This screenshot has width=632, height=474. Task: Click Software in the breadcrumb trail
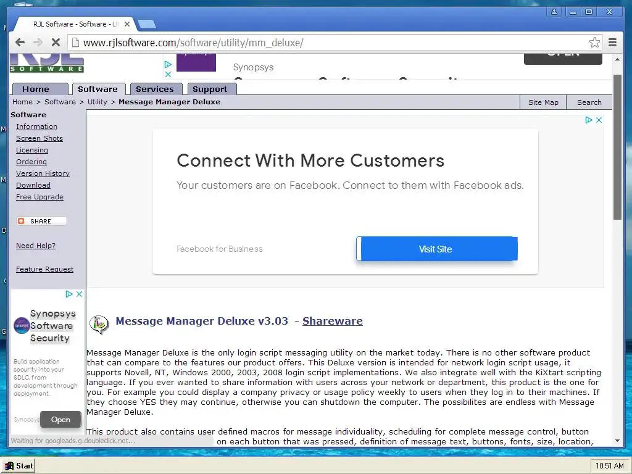[x=60, y=102]
